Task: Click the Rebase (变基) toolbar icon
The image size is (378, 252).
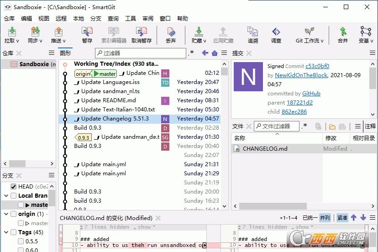Action: point(366,31)
